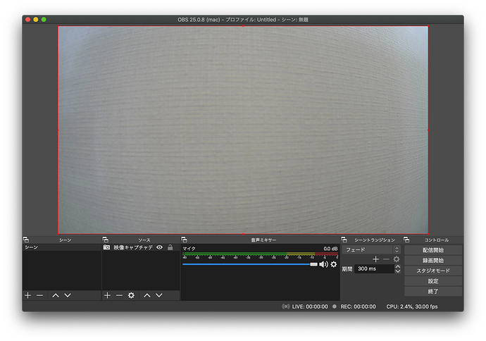Undock the コントロール panel icon
The height and width of the screenshot is (341, 486).
click(x=406, y=240)
